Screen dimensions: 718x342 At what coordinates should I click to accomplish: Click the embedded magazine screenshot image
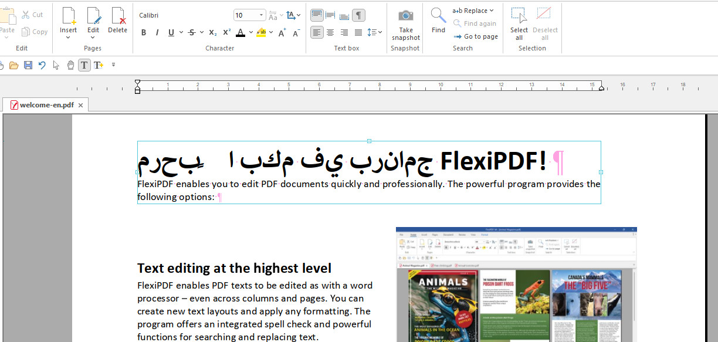point(516,285)
